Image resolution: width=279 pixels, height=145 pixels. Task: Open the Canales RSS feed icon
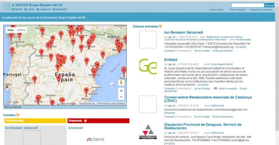[17, 115]
